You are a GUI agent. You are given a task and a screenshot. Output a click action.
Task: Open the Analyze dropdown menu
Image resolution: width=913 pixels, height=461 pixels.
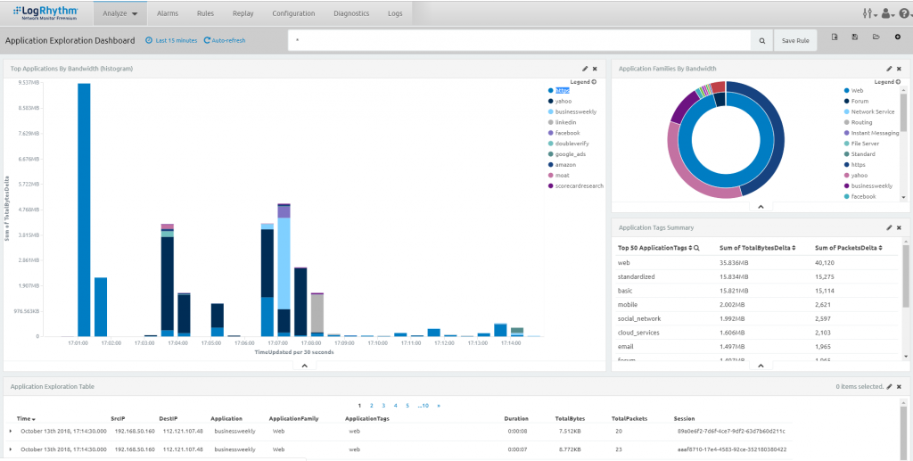pos(120,13)
